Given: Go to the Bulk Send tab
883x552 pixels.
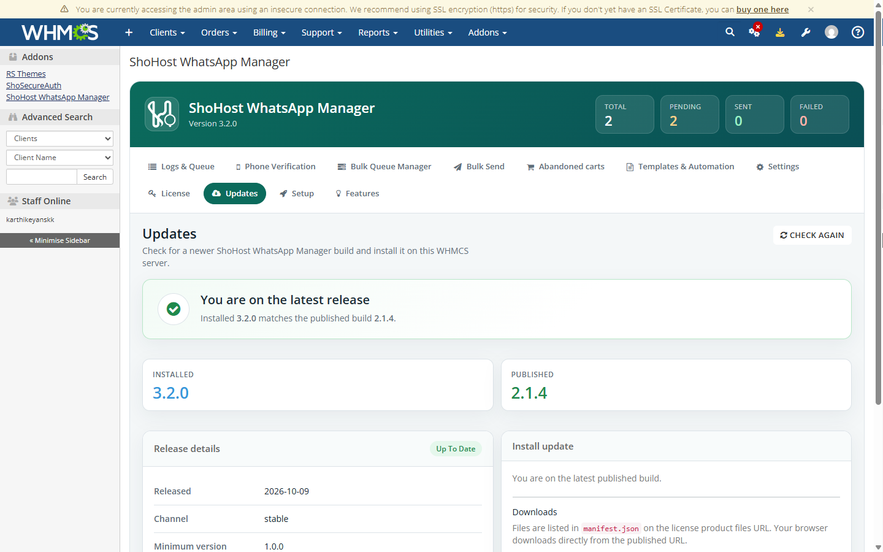Looking at the screenshot, I should pos(479,167).
